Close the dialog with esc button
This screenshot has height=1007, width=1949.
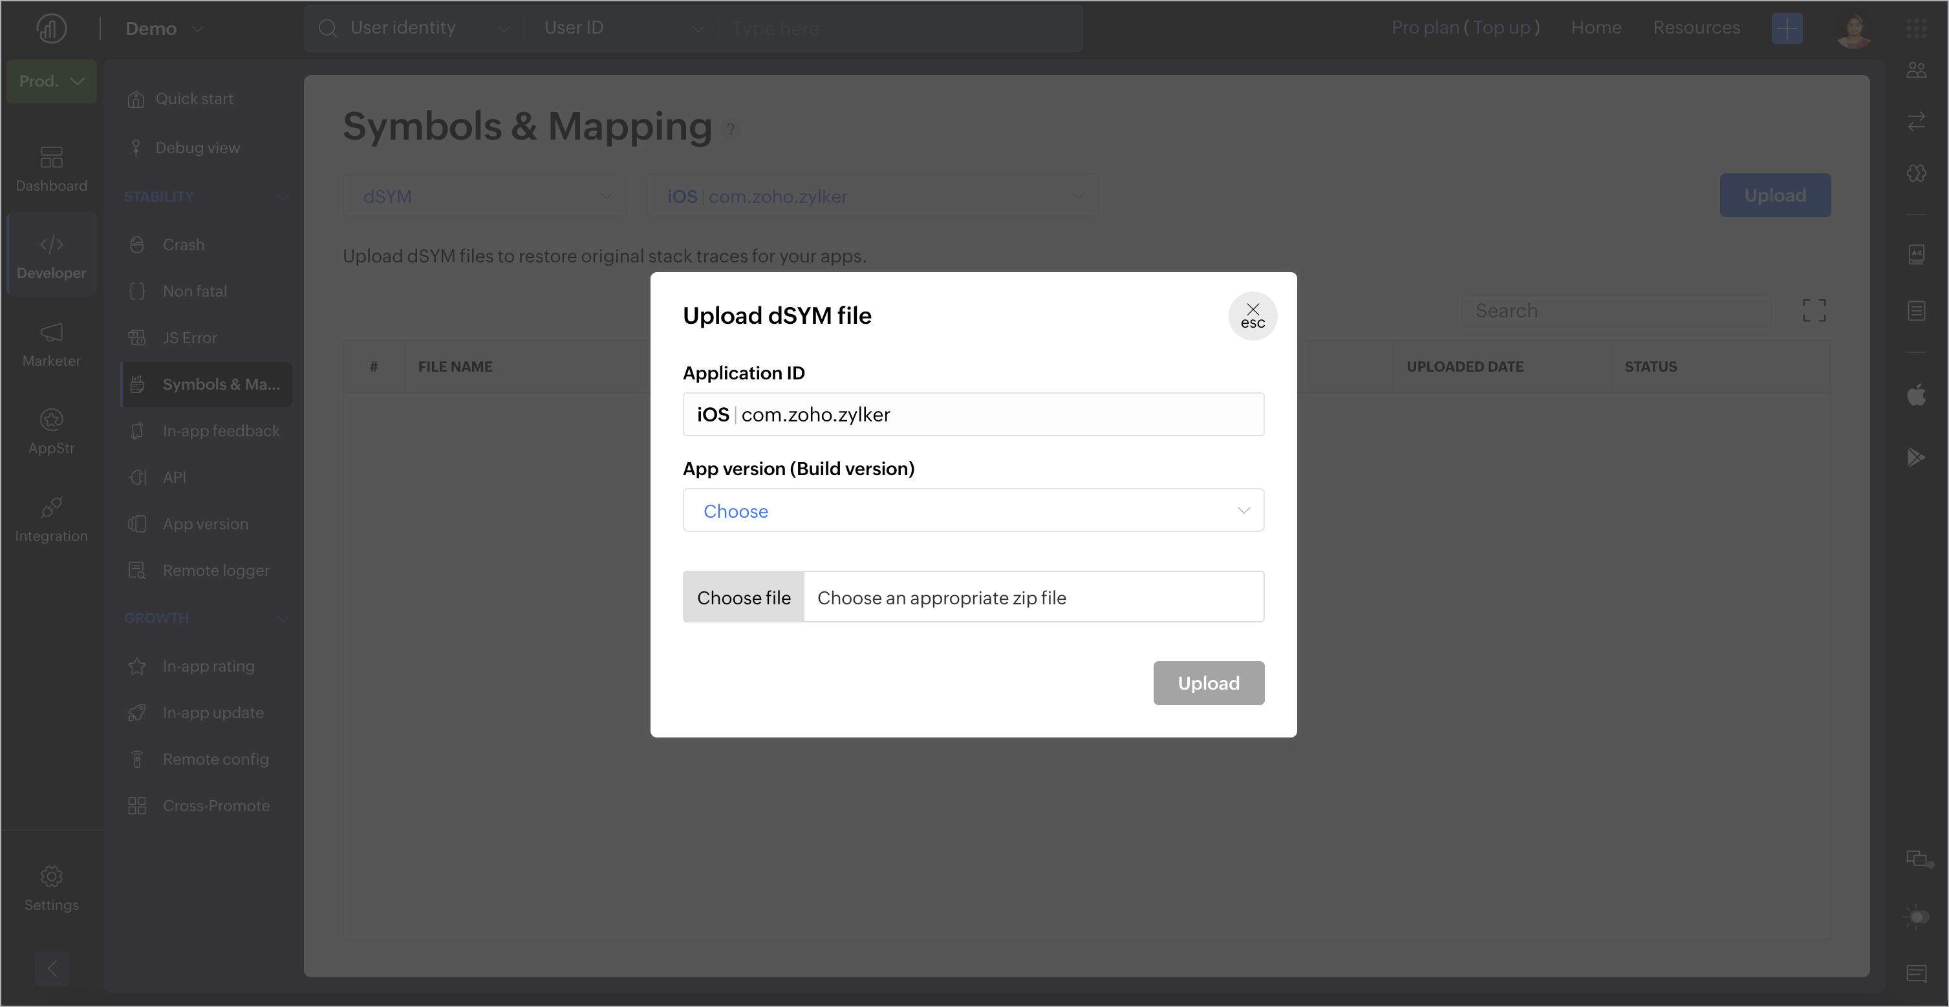1252,315
